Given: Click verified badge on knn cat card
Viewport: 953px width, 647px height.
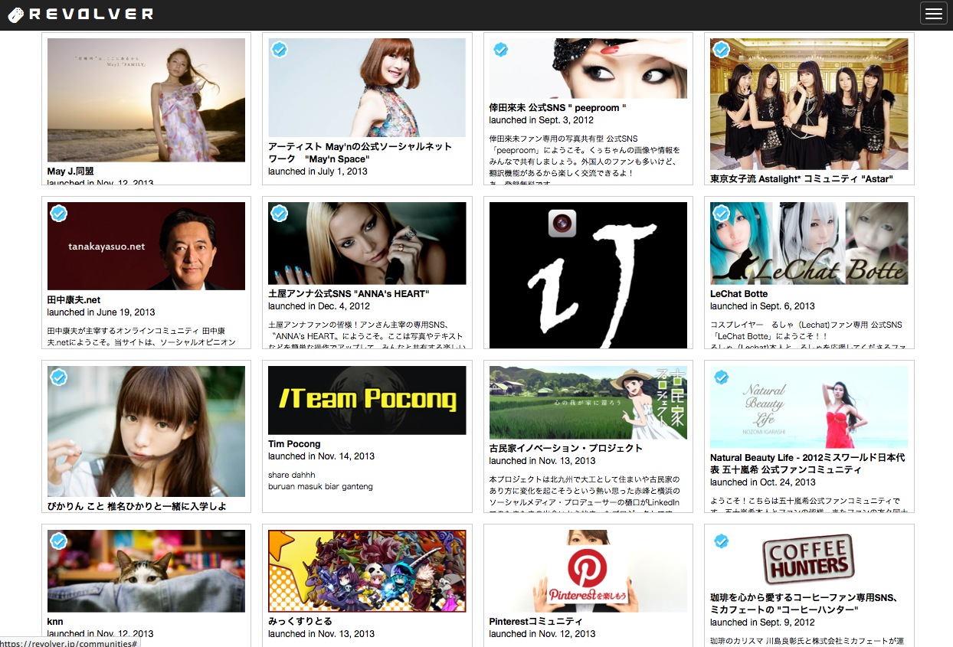Looking at the screenshot, I should (59, 541).
